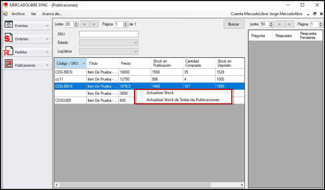Click the Pedidos shopping cart icon
Image resolution: width=325 pixels, height=190 pixels.
tap(8, 51)
